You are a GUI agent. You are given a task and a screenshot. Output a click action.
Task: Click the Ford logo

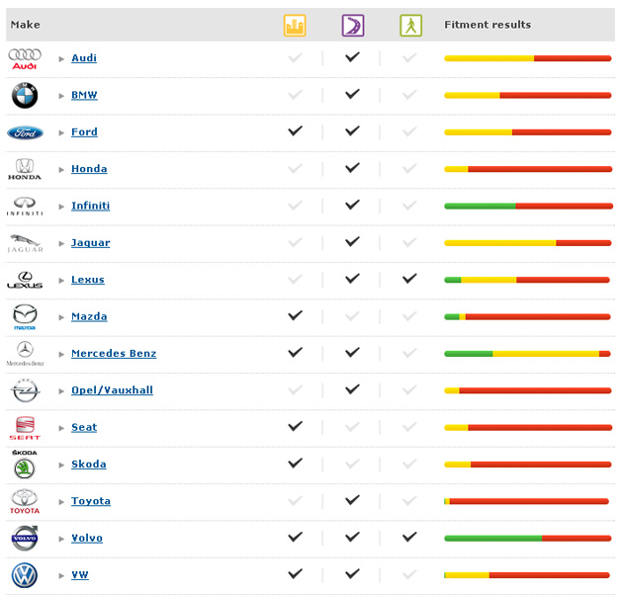pos(25,132)
